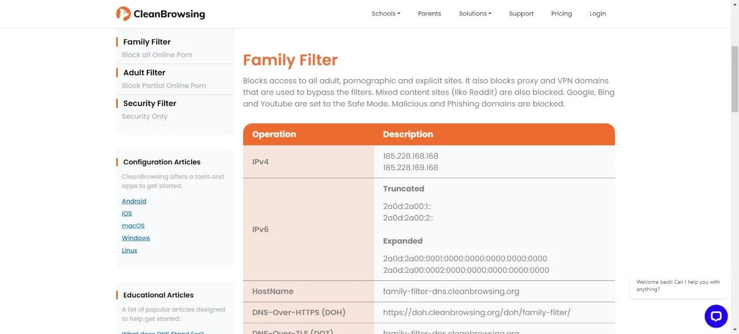Click the Security Only subtitle
This screenshot has height=334, width=739.
[x=144, y=117]
